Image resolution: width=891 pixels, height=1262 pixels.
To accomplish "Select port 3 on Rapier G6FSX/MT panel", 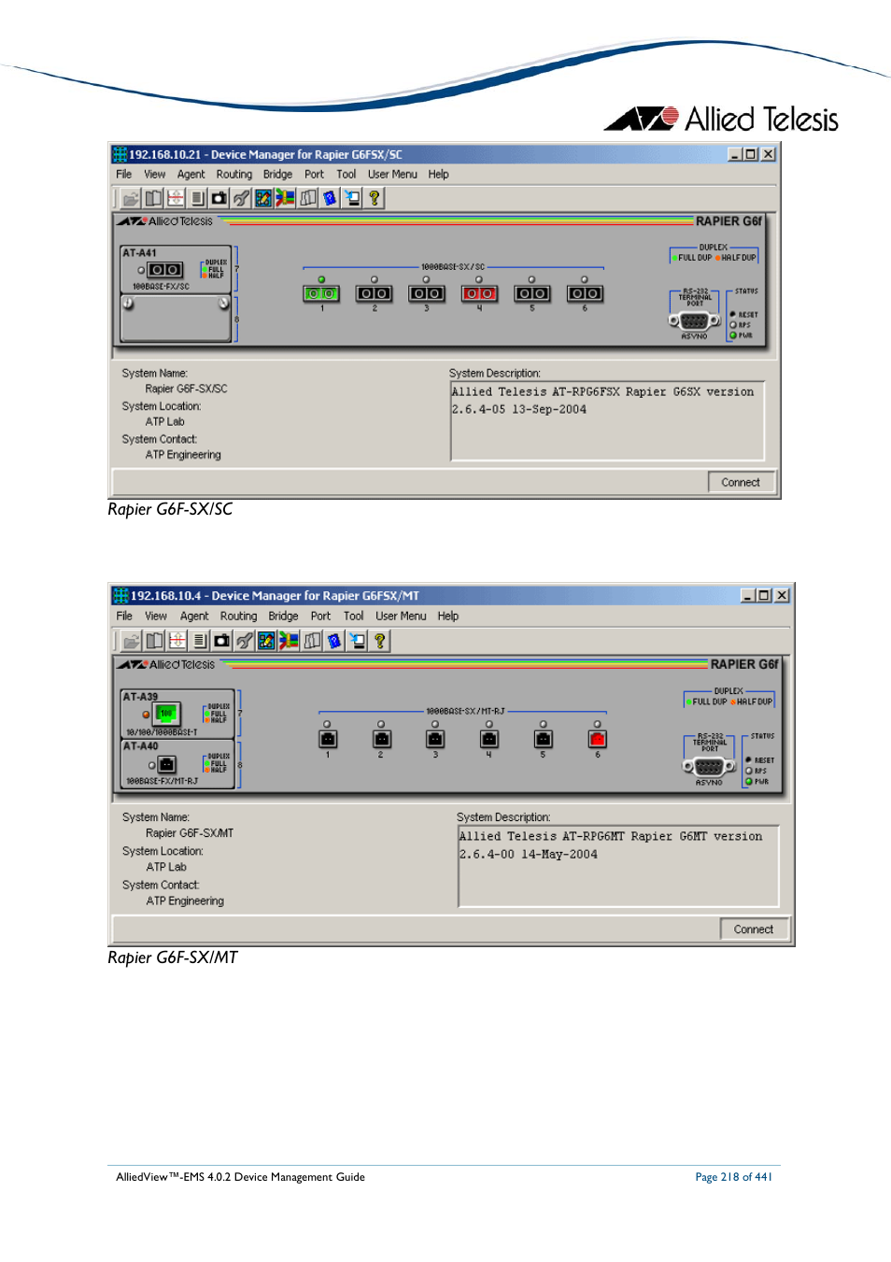I will pos(435,739).
